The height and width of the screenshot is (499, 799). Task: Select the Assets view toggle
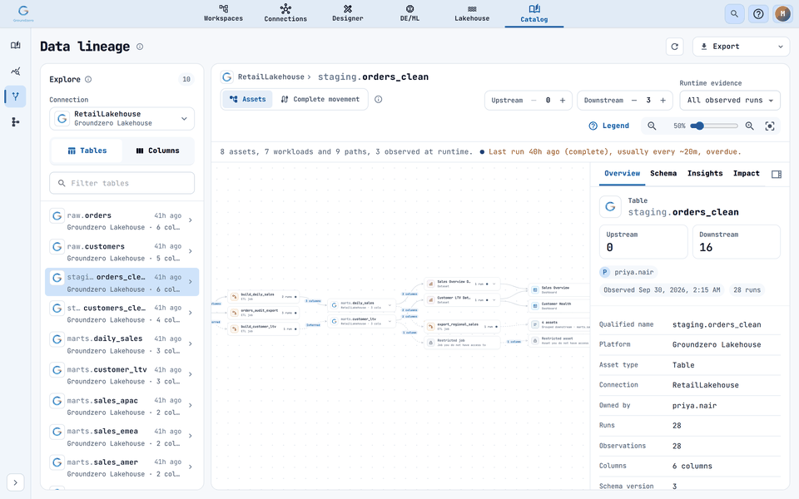tap(248, 99)
